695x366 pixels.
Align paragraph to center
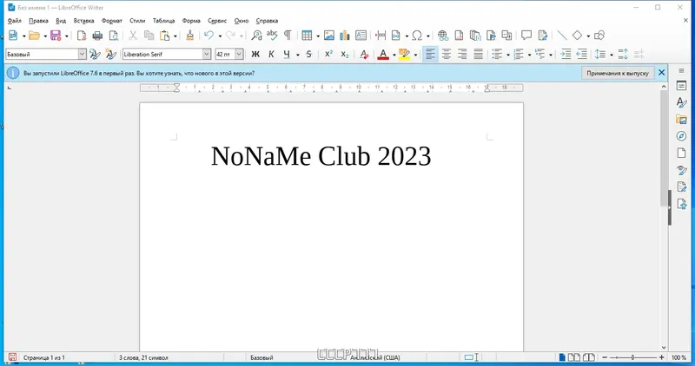pos(447,55)
